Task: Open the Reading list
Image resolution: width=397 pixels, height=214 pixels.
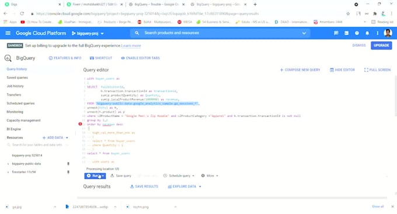Action: [x=382, y=22]
